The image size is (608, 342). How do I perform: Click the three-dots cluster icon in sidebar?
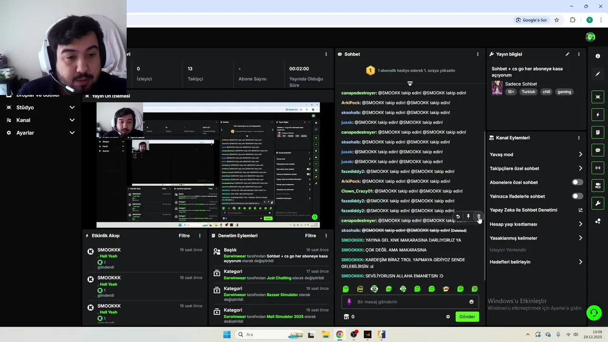click(x=598, y=221)
